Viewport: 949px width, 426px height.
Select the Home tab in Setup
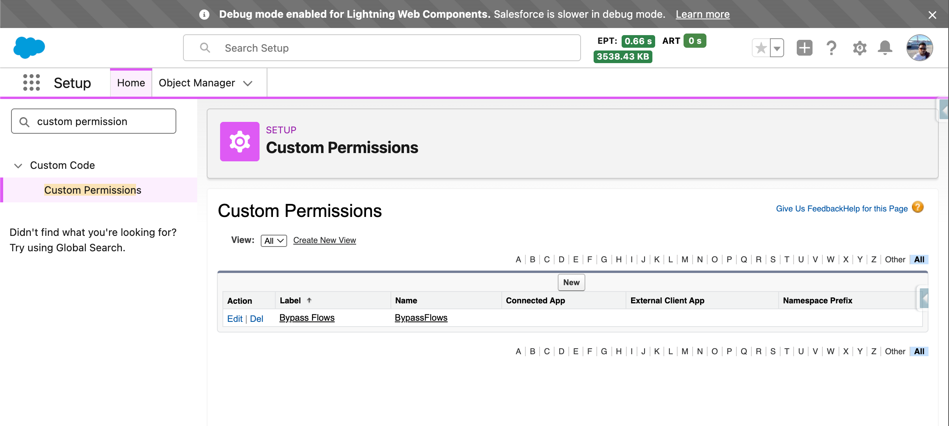coord(131,83)
